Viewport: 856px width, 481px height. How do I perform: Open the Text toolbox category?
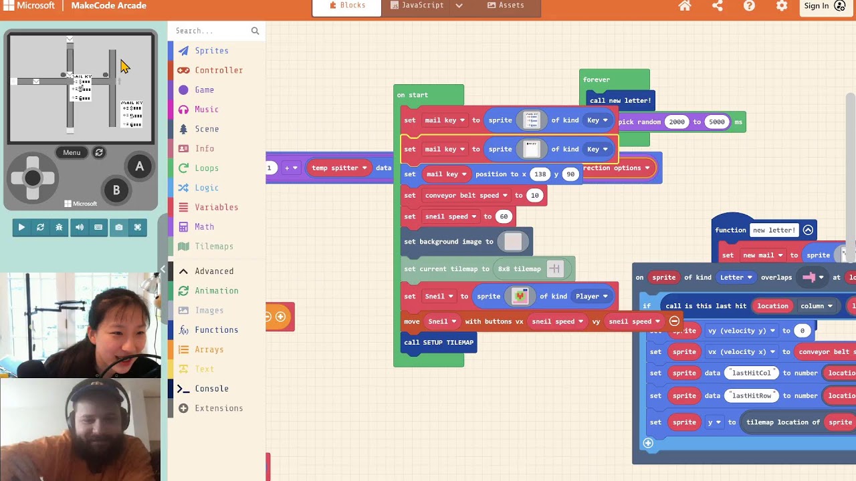click(217, 369)
